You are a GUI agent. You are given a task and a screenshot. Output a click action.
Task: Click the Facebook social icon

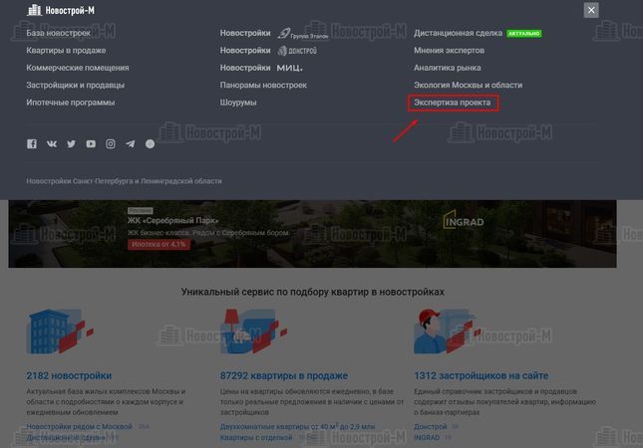32,144
